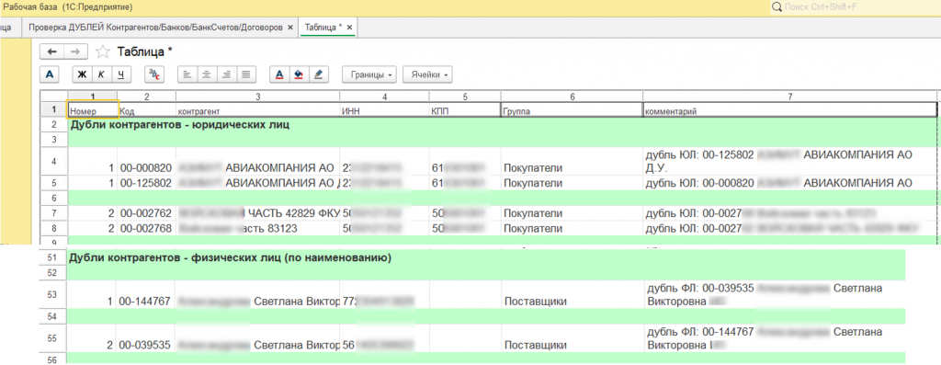Click the Группа header cell
Screen dimensions: 941x365
[572, 110]
